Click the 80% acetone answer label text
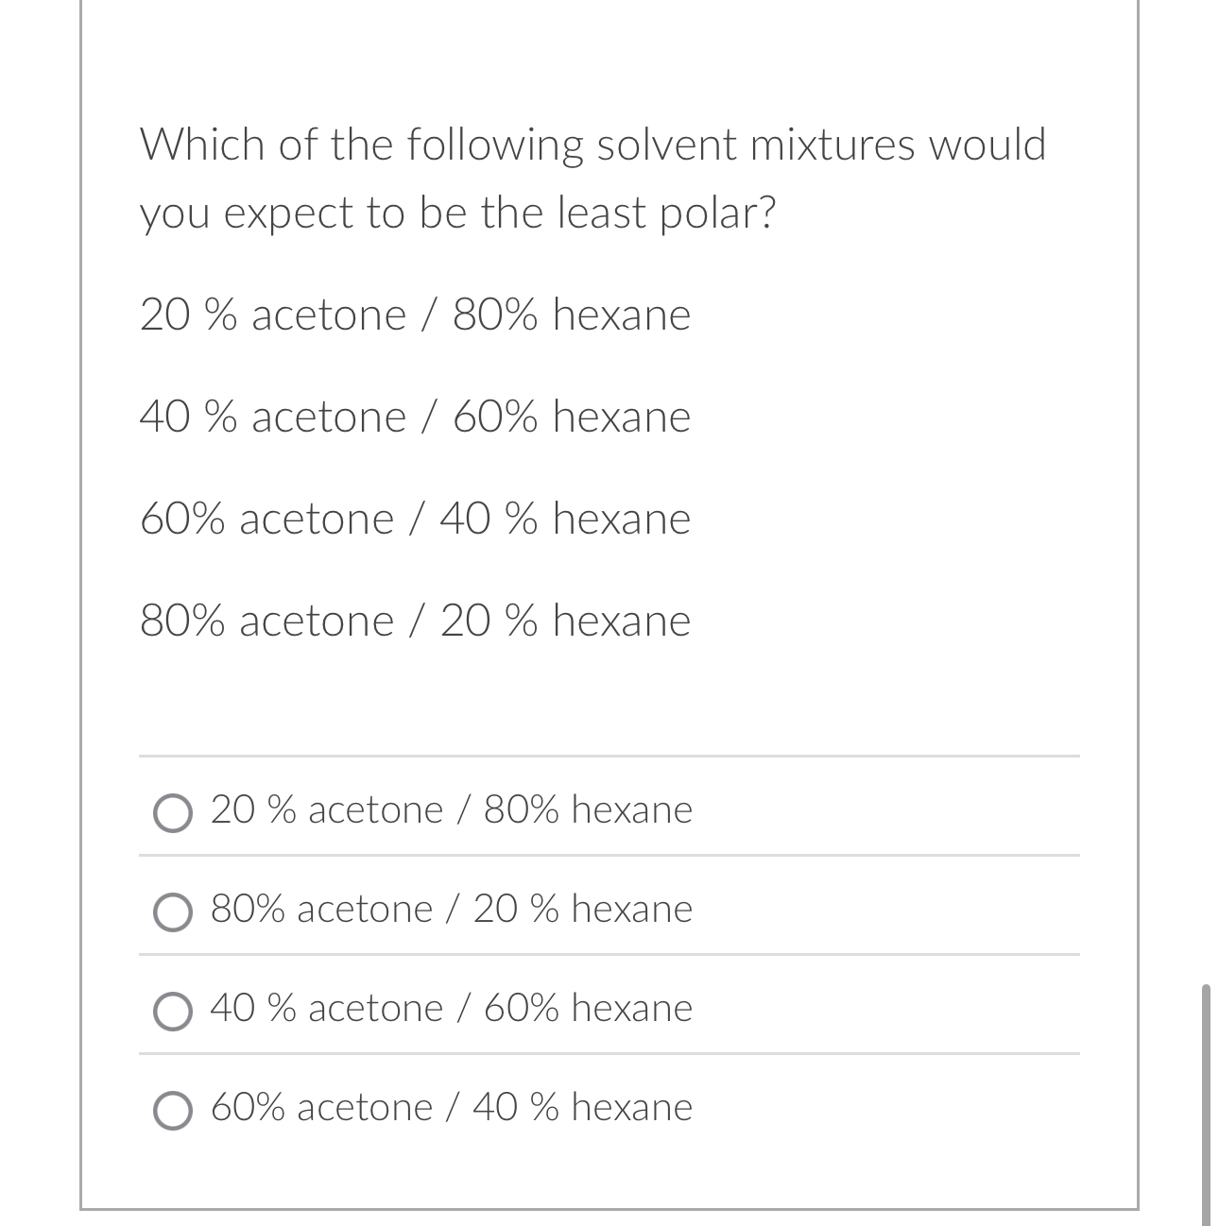The image size is (1219, 1226). point(451,909)
